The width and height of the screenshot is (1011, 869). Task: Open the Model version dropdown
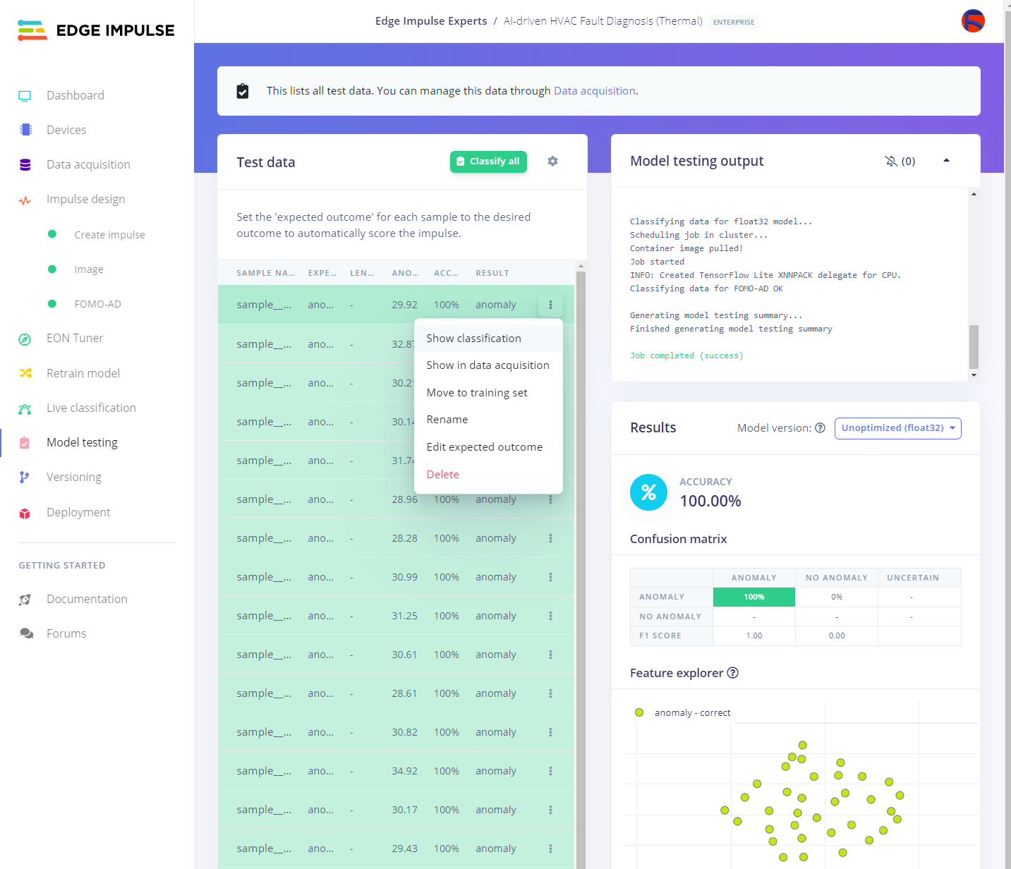point(897,428)
